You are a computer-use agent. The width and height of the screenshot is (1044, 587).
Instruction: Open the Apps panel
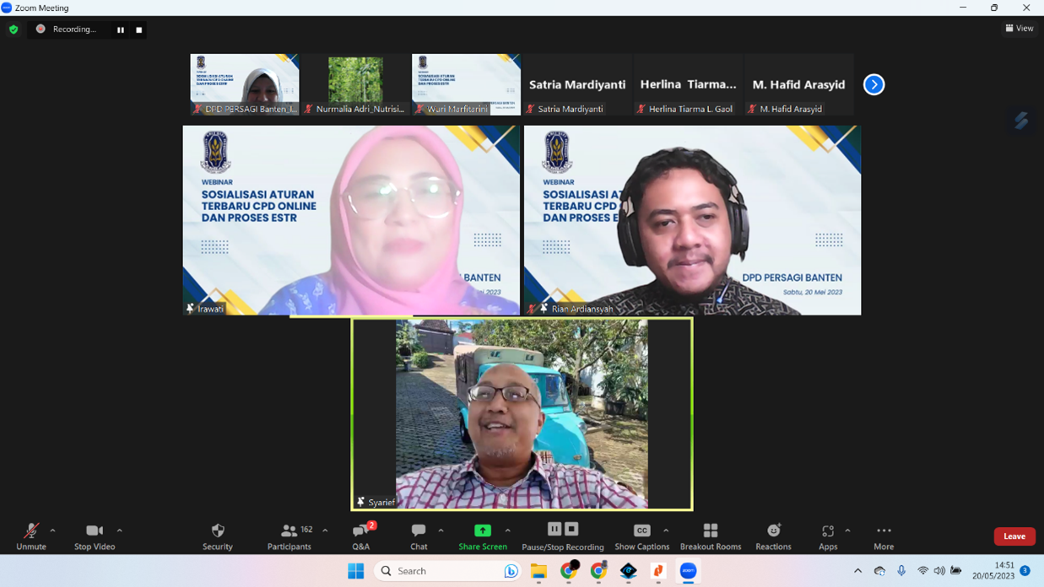pos(827,536)
